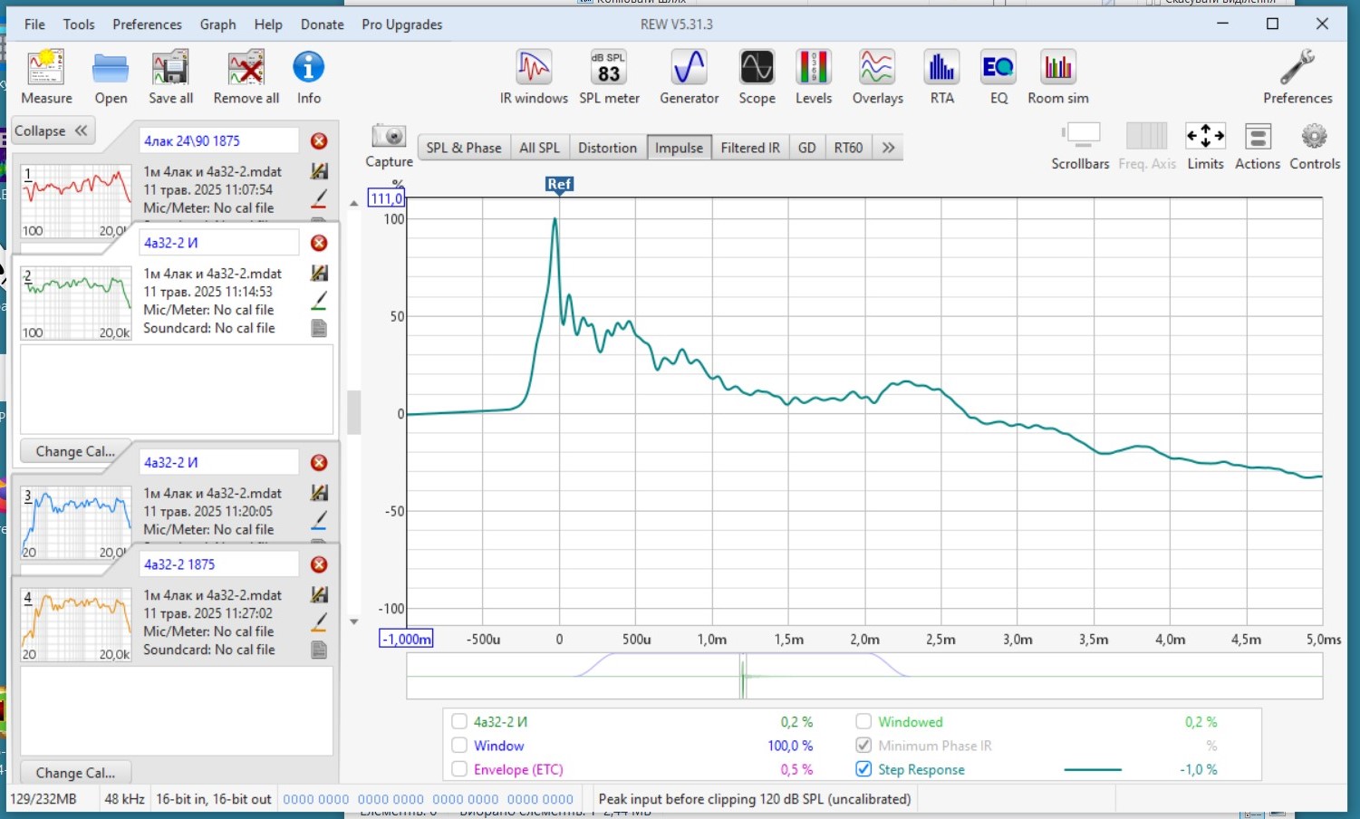The width and height of the screenshot is (1360, 819).
Task: Open the IR windows tool
Action: click(x=534, y=77)
